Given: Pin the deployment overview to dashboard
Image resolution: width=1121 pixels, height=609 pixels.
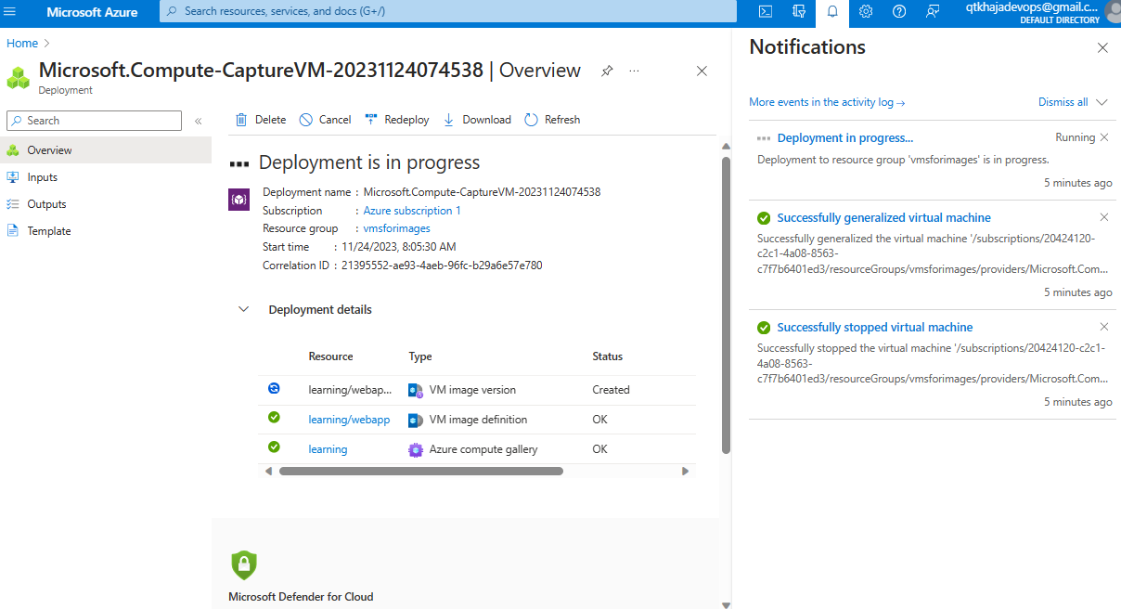Looking at the screenshot, I should [x=606, y=71].
